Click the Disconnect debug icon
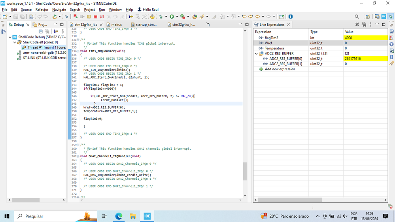The image size is (395, 222). (102, 17)
